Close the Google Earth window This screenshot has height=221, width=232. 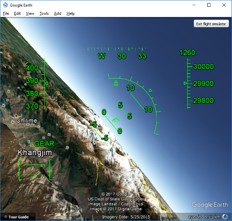[224, 5]
